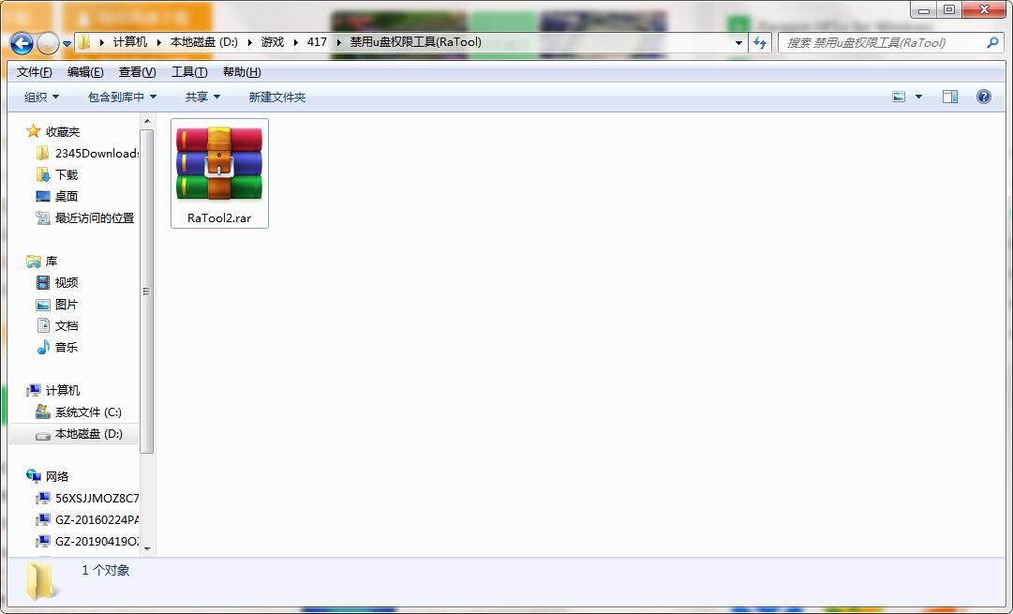The image size is (1013, 614).
Task: Open the 组织 dropdown in toolbar
Action: pos(41,97)
